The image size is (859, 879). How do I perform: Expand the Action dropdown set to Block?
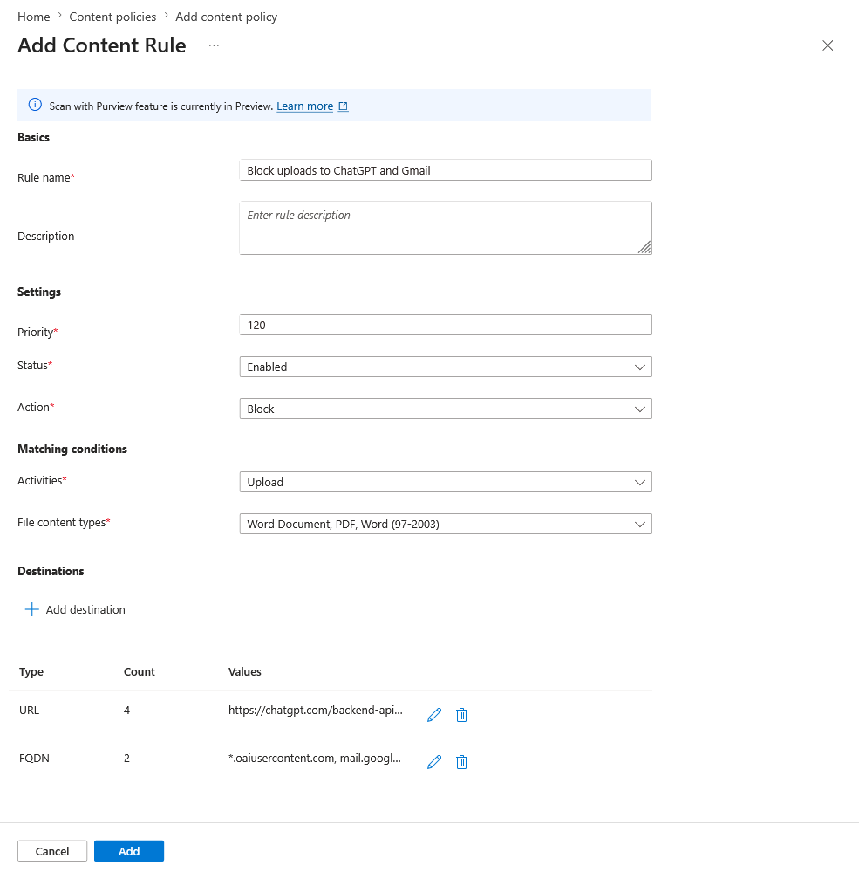pos(445,409)
